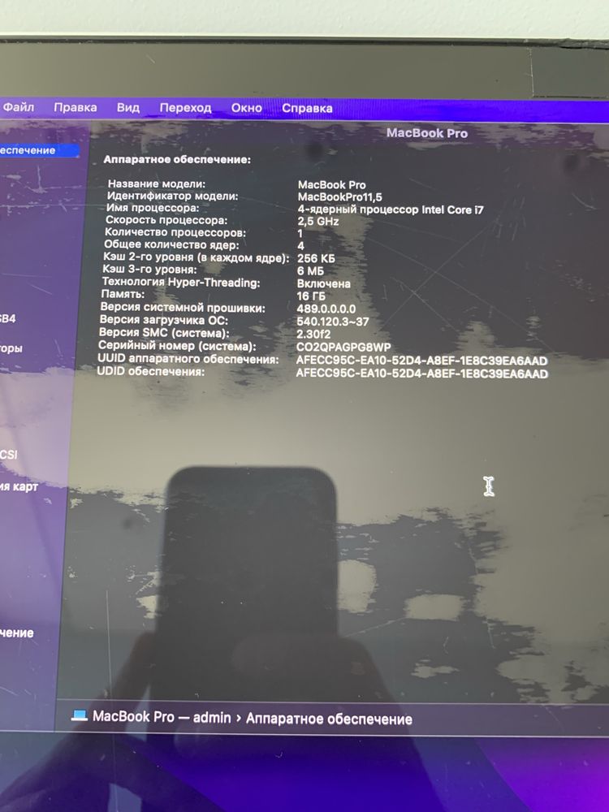
Task: Click the 'Технология Hyper-Threading:' label
Action: tap(181, 283)
